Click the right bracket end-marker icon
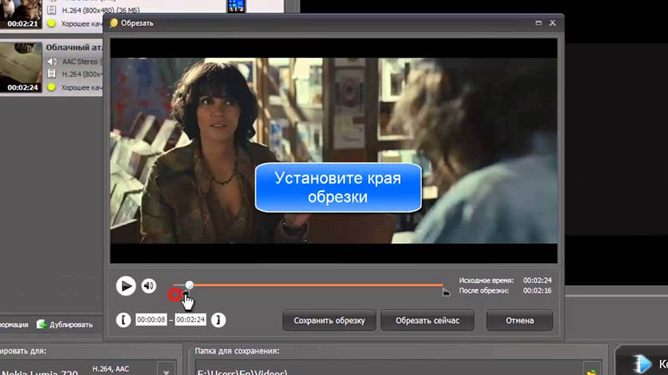Screen dimensions: 668x375 click(217, 320)
